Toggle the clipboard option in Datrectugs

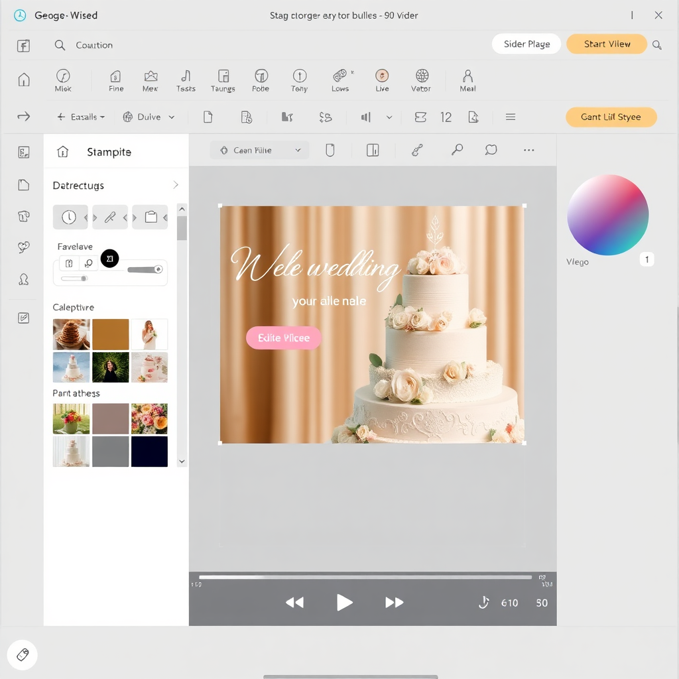pos(151,217)
